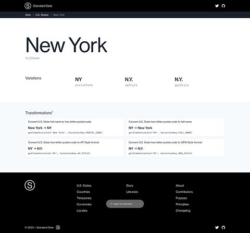Select the full name to postal code card
250x233 pixels.
pos(74,127)
